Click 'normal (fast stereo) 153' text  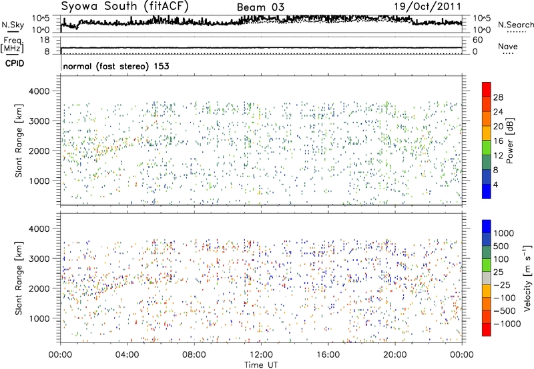click(x=116, y=66)
